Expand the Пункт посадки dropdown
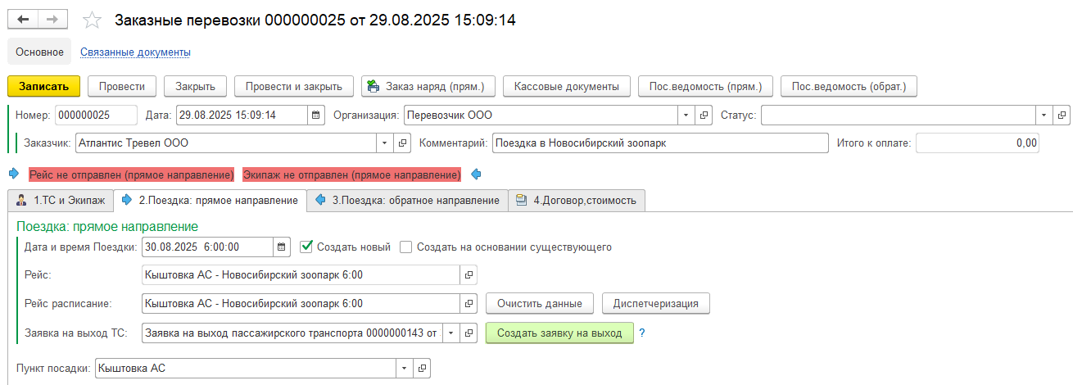This screenshot has height=385, width=1073. (x=404, y=369)
